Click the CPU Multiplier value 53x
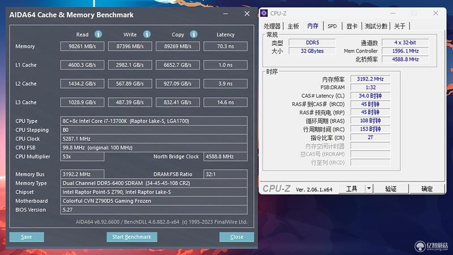 82,157
